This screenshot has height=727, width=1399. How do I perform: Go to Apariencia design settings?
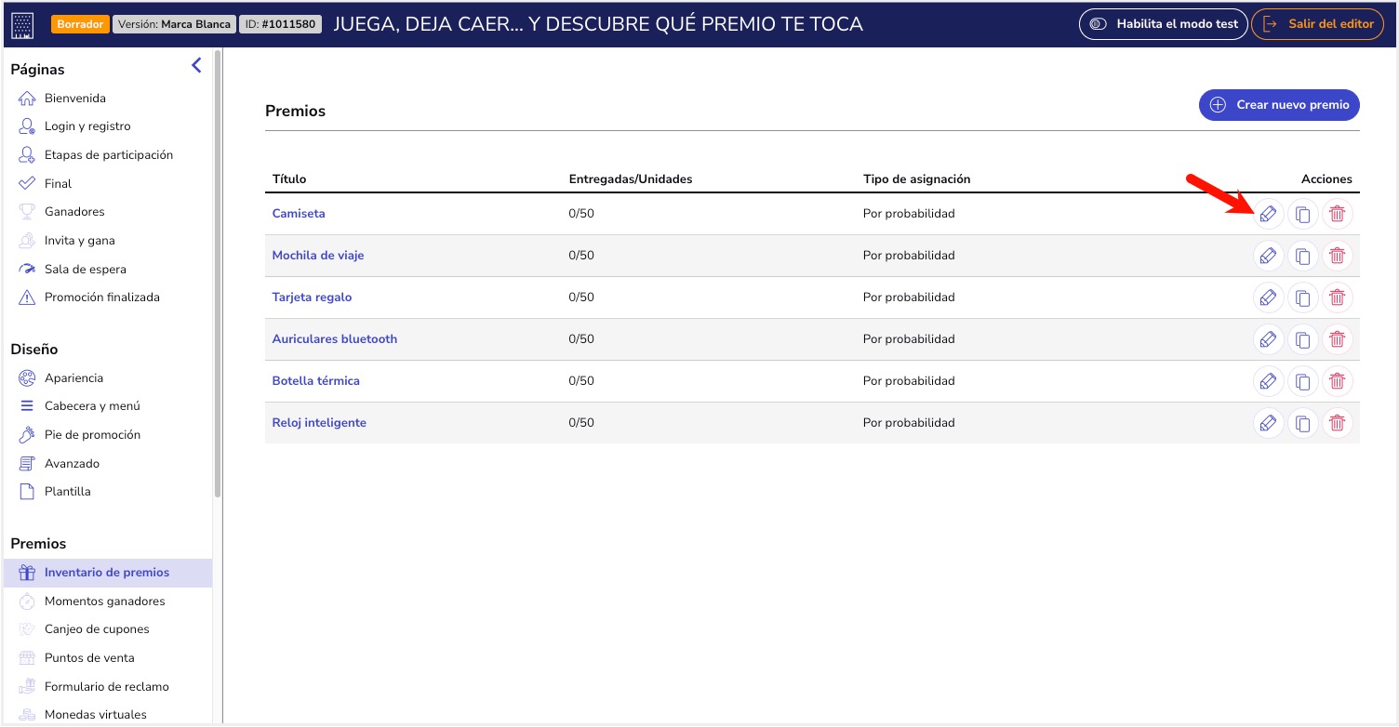(73, 378)
